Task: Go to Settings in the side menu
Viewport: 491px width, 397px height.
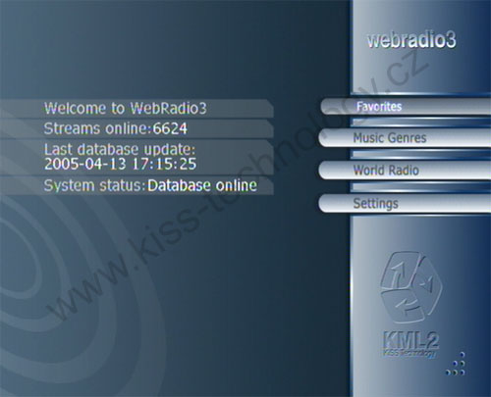Action: 405,203
